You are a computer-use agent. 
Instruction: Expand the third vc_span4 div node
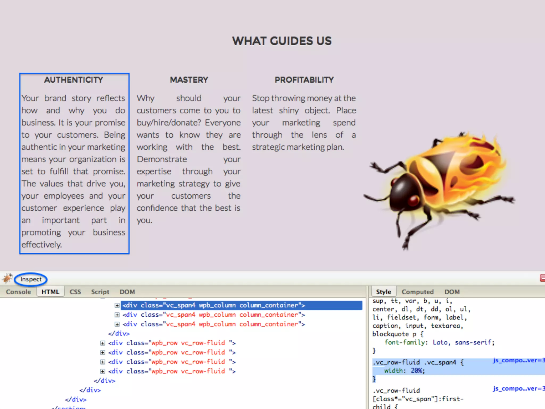117,324
